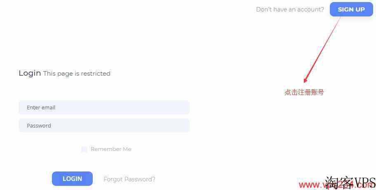Tick the Remember Me checkbox
The image size is (376, 190).
point(84,149)
